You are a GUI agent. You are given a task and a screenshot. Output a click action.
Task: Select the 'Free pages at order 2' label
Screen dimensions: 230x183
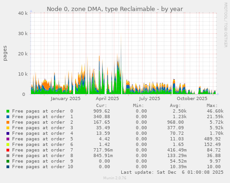[x=43, y=122]
